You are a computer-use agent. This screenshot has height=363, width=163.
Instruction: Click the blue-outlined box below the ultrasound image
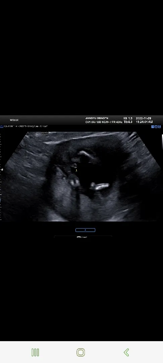pyautogui.click(x=85, y=230)
